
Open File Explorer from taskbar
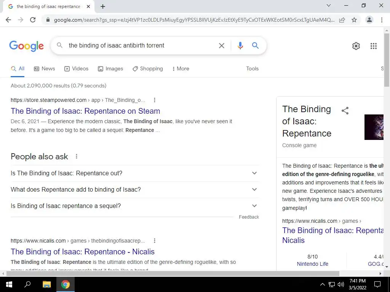click(46, 284)
